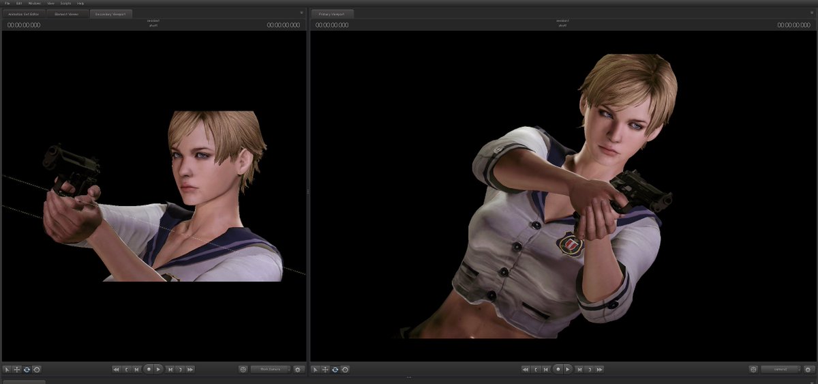Open primary viewport settings gear
This screenshot has width=818, height=384.
tap(808, 369)
